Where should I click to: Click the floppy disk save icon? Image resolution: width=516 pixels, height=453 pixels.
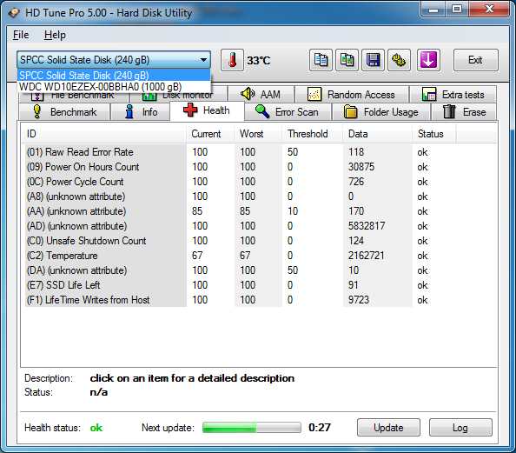coord(373,60)
